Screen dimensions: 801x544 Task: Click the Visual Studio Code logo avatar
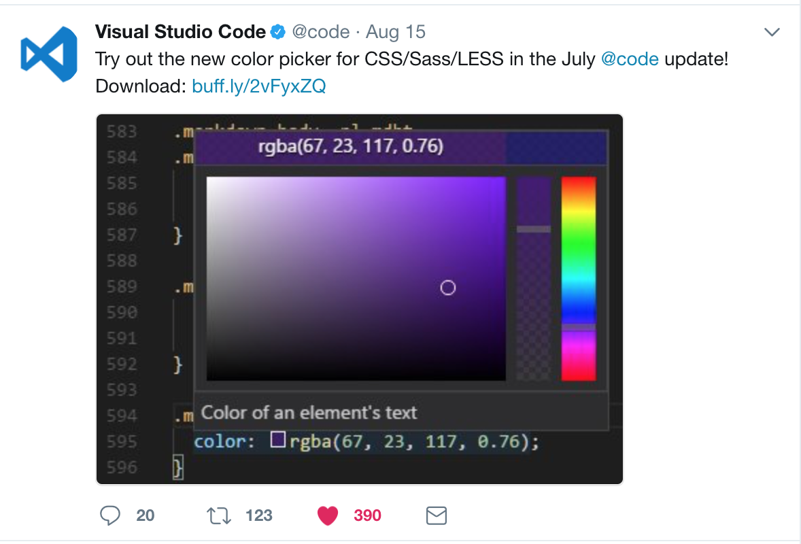coord(49,53)
